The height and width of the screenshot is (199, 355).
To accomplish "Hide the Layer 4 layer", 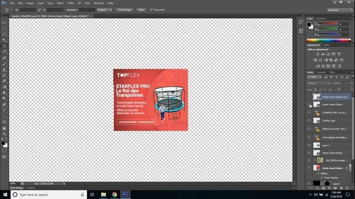I will pos(309,184).
